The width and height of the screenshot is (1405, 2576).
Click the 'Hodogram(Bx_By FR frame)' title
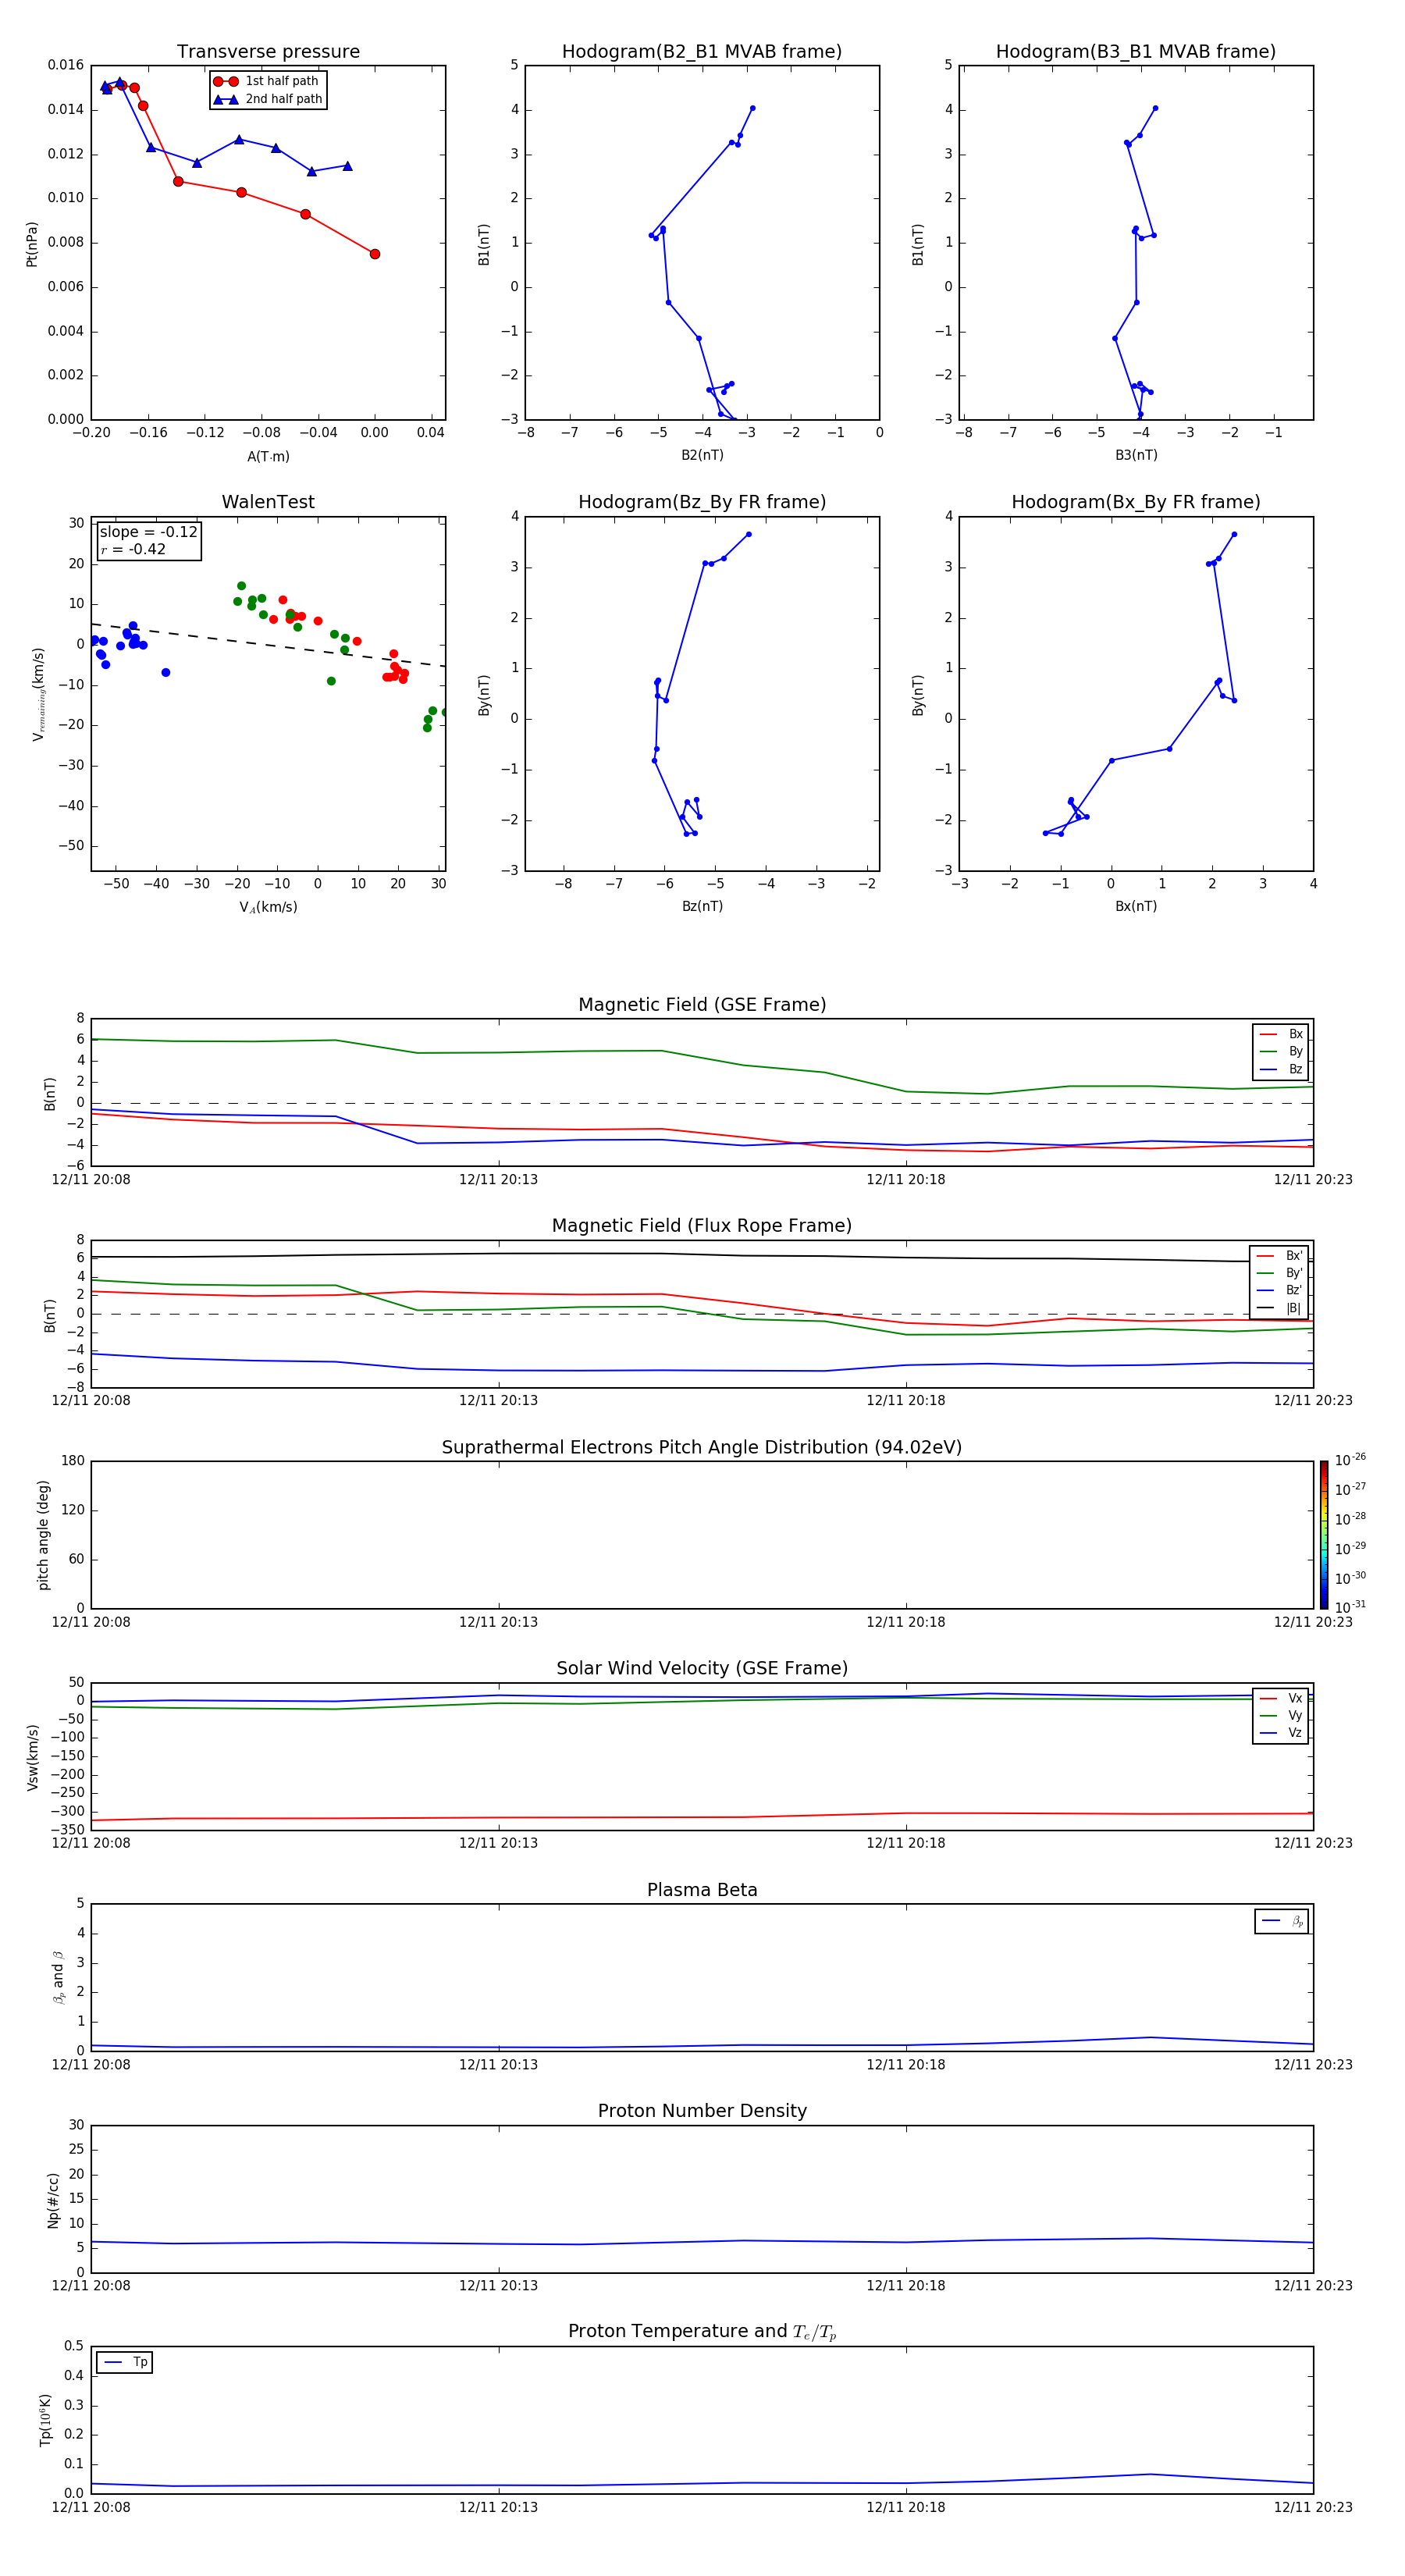(x=1136, y=502)
